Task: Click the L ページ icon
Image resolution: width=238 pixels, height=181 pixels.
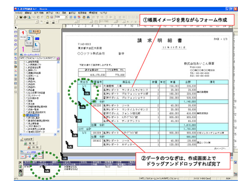Action: pyautogui.click(x=36, y=47)
